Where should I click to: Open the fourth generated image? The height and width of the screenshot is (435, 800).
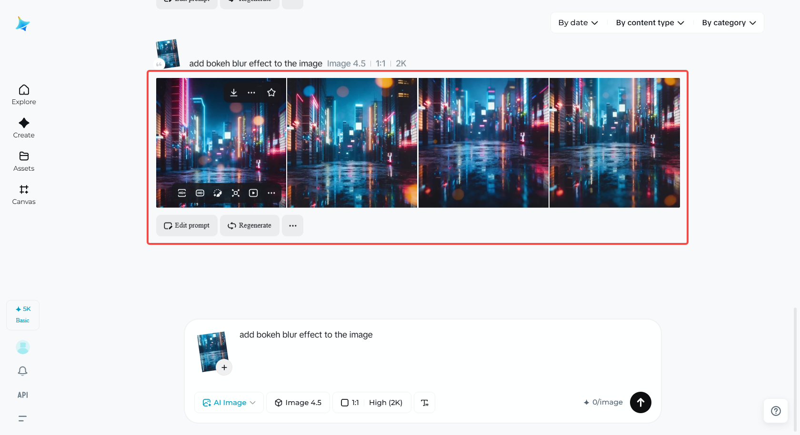(x=615, y=143)
